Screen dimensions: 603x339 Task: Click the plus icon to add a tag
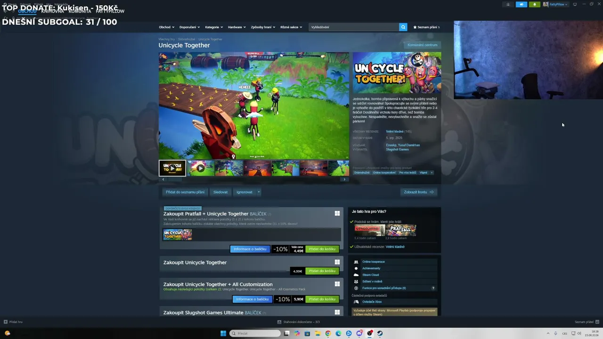432,173
